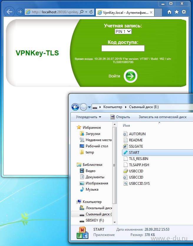
Task: Select the TLS_RES.BIN file
Action: pyautogui.click(x=138, y=159)
